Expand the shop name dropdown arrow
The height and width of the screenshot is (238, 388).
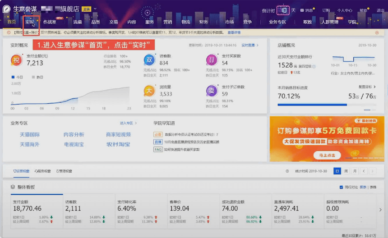coord(95,9)
